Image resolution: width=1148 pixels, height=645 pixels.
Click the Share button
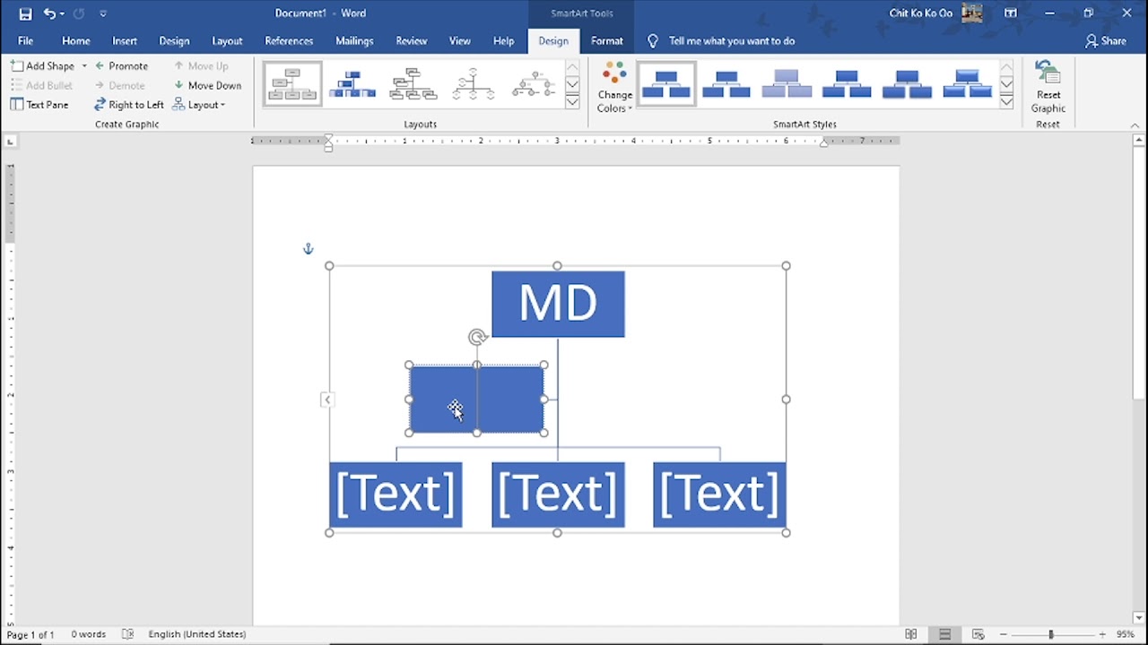(1106, 41)
